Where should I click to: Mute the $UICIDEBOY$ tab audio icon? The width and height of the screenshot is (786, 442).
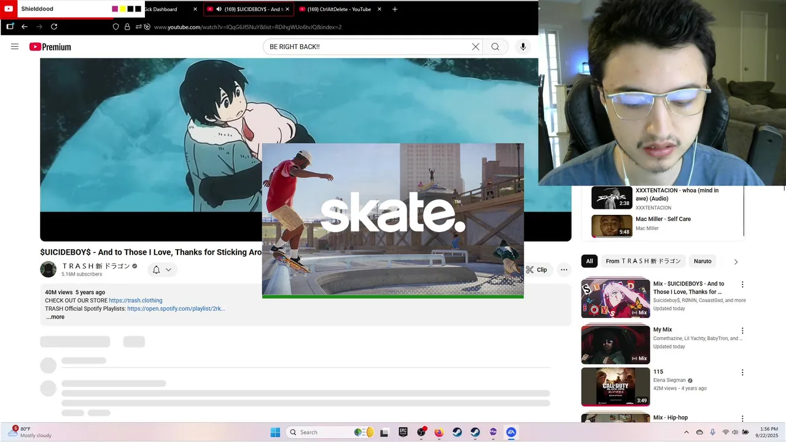(x=219, y=9)
